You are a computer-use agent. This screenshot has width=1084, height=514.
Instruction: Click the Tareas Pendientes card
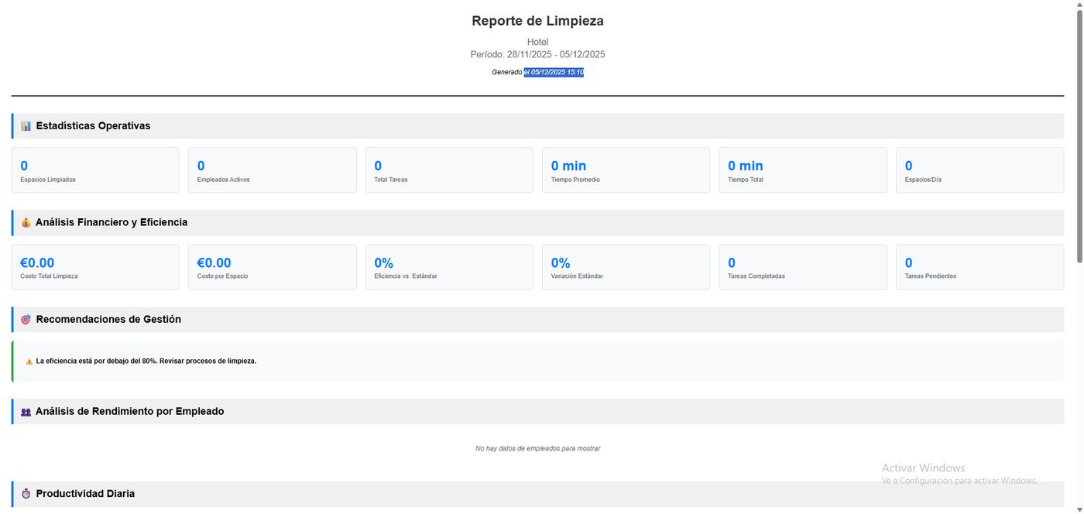980,267
